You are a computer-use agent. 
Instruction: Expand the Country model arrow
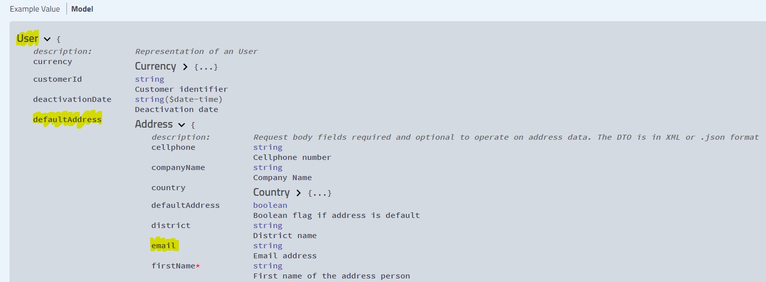click(x=299, y=193)
